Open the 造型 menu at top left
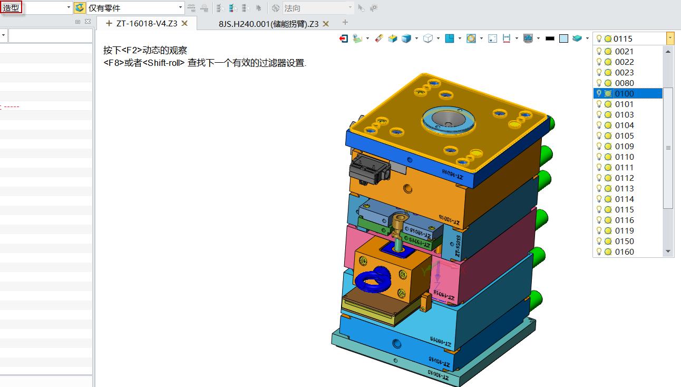Image resolution: width=681 pixels, height=387 pixels. pos(11,8)
